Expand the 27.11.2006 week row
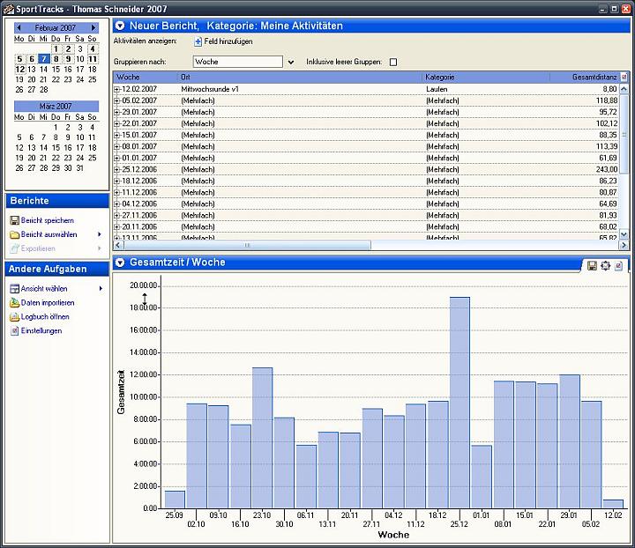The image size is (635, 548). [117, 216]
